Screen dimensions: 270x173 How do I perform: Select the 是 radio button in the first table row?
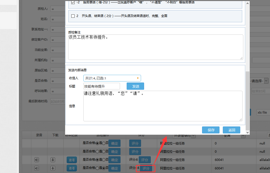(97, 143)
